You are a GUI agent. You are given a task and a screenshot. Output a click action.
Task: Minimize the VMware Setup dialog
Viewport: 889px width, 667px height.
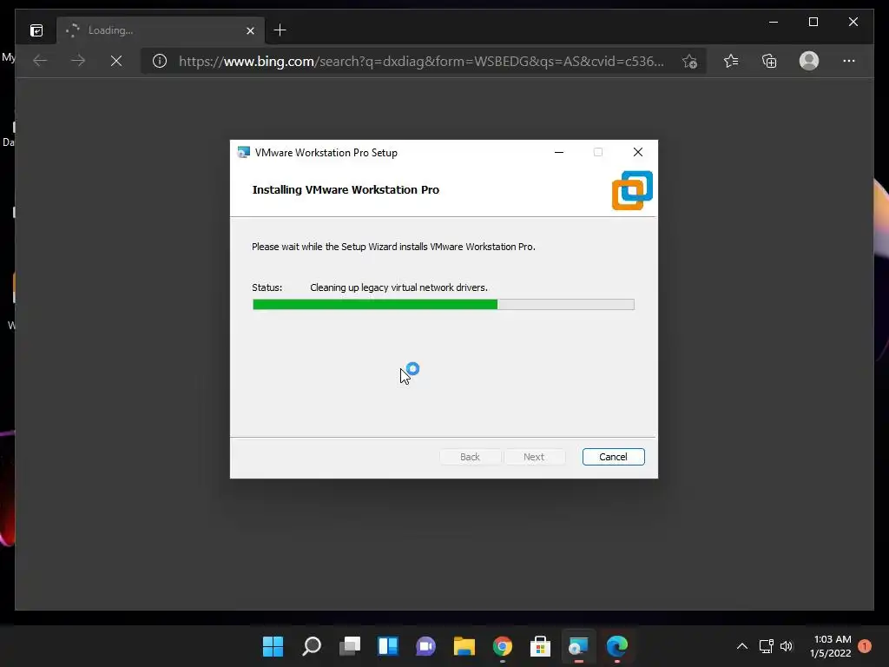559,152
